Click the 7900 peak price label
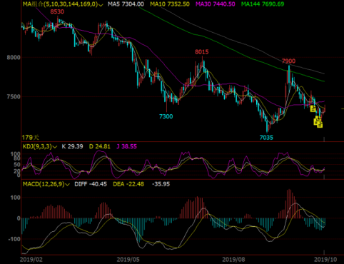344x264 pixels. point(288,61)
